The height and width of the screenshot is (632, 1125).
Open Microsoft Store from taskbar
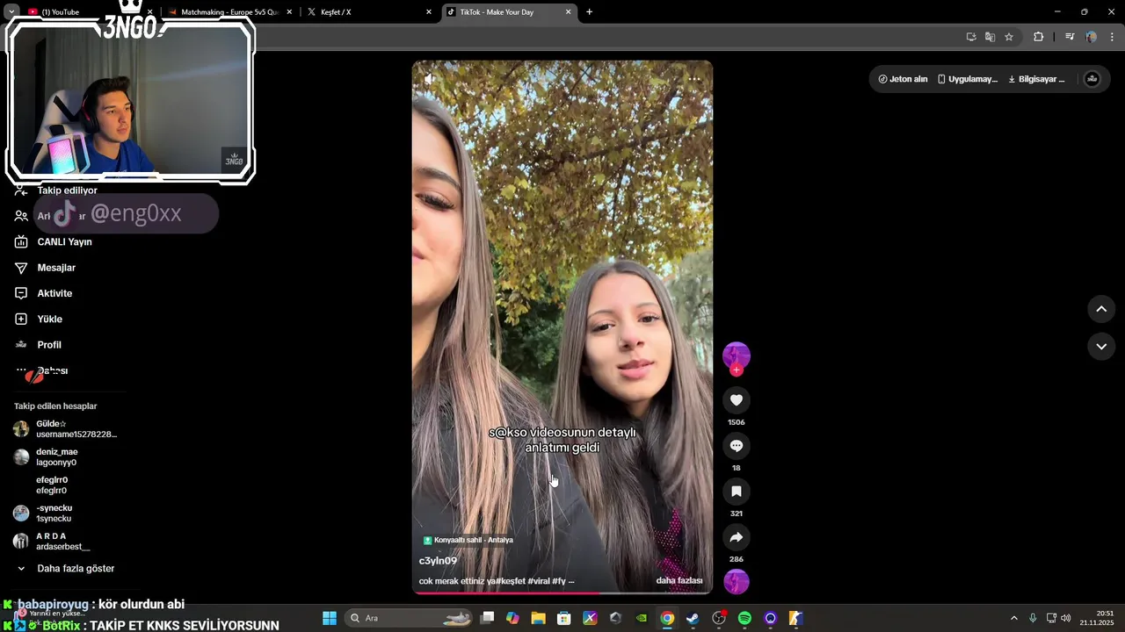coord(564,618)
